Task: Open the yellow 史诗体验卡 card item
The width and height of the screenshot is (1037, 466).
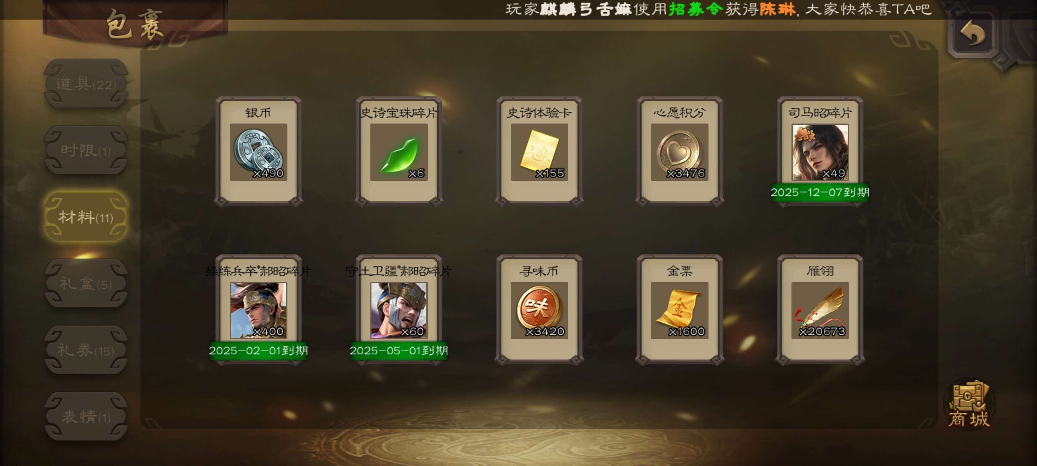Action: pyautogui.click(x=539, y=152)
